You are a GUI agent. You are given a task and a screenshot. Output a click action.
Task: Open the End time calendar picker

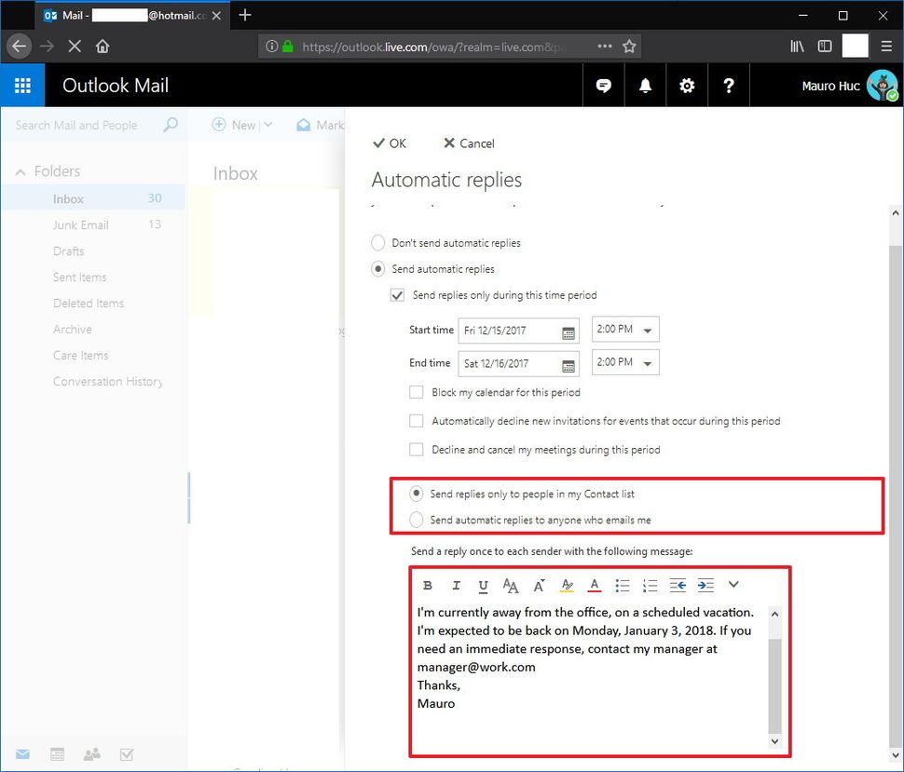coord(568,366)
